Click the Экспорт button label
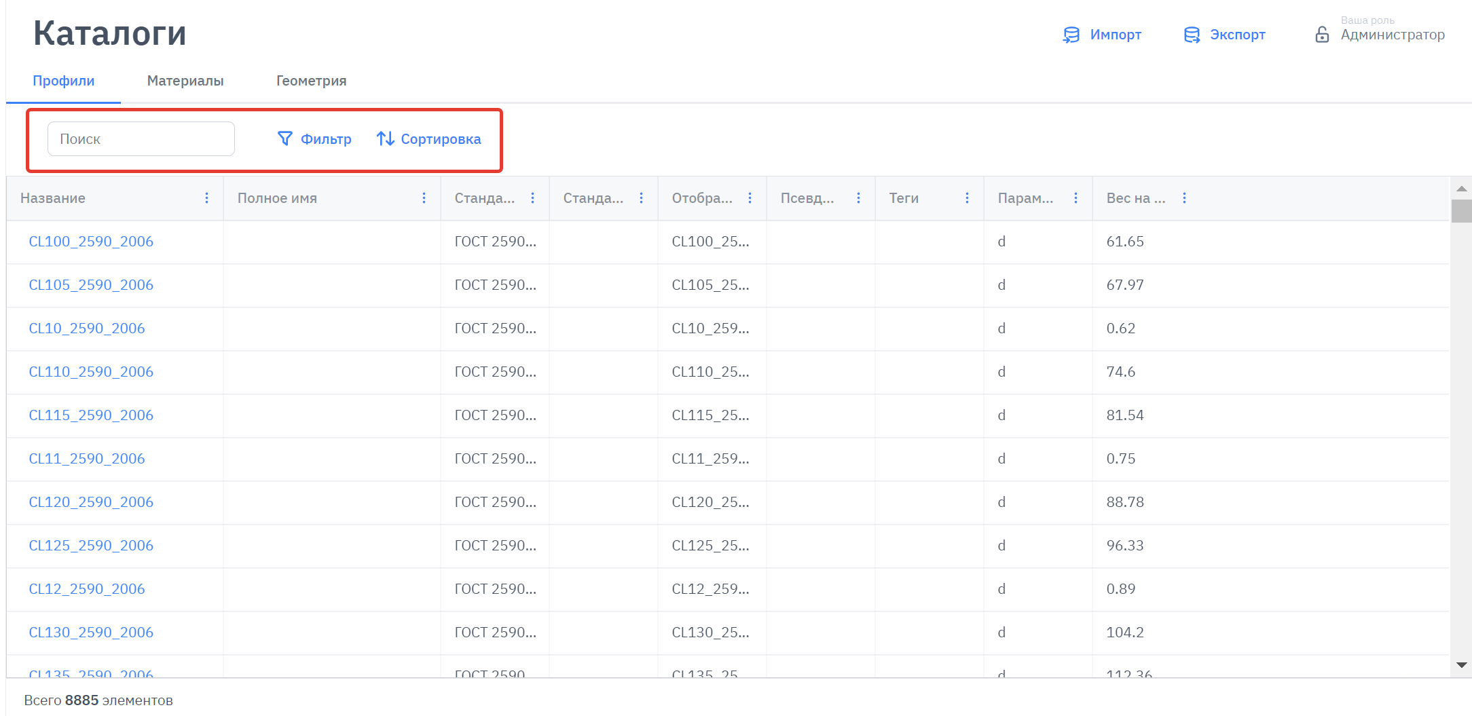This screenshot has height=716, width=1472. click(1238, 35)
